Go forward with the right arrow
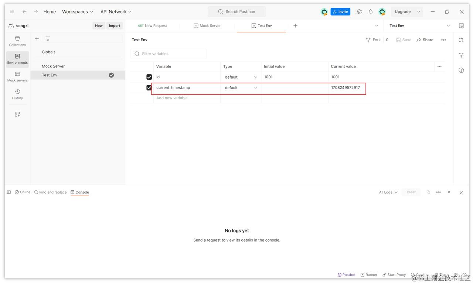Screen dimensions: 473x284 tap(36, 12)
